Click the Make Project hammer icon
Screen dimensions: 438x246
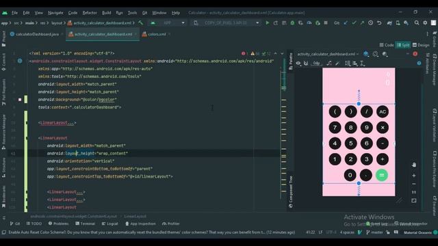click(141, 23)
